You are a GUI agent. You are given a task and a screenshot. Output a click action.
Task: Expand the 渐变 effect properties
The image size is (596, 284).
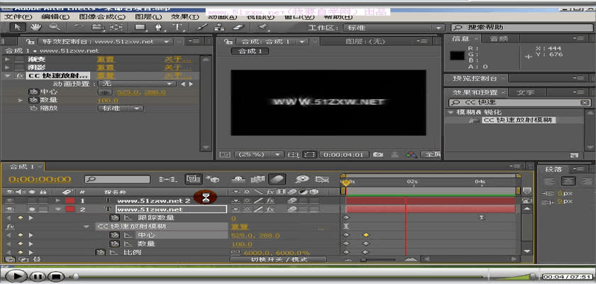(7, 60)
